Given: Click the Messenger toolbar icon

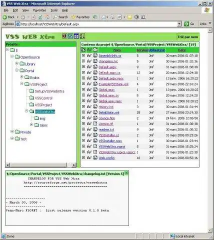Looking at the screenshot, I should (143, 17).
